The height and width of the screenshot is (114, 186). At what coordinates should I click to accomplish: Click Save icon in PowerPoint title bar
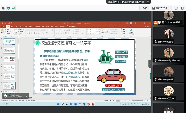(2, 23)
